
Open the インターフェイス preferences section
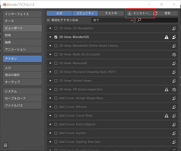click(x=22, y=14)
